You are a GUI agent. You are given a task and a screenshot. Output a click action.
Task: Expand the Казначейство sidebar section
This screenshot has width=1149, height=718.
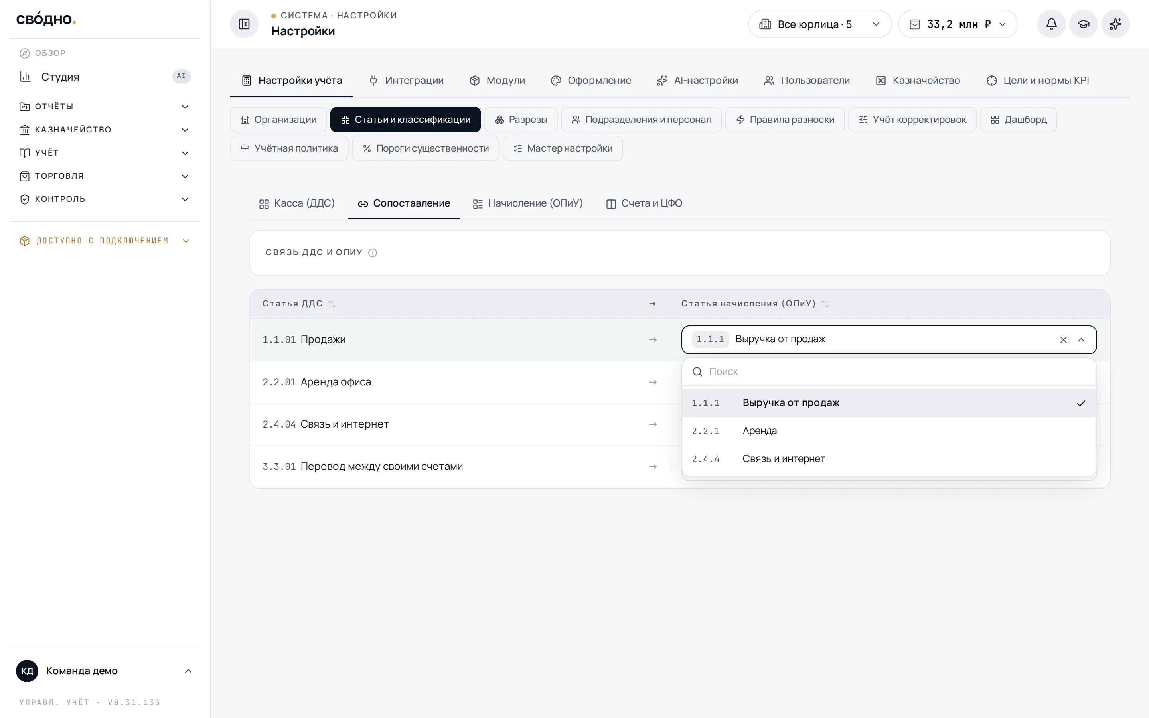pos(105,130)
